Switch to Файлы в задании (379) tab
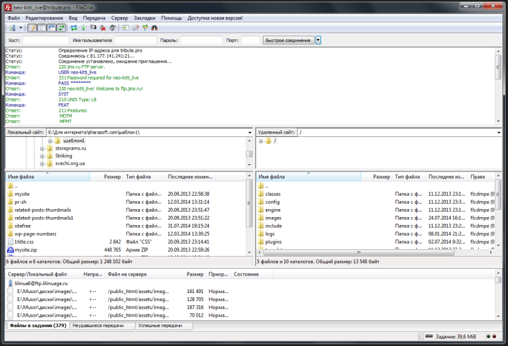This screenshot has height=346, width=508. [38, 325]
